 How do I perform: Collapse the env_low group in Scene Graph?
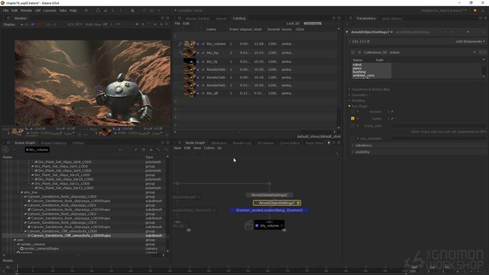pos(22,193)
